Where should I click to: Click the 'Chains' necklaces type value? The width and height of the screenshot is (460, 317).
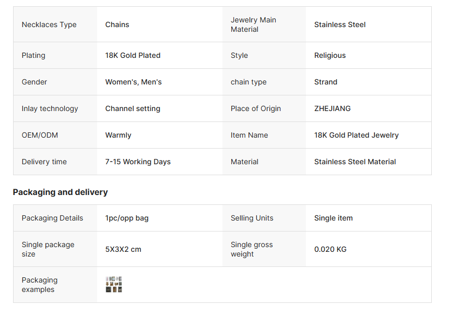point(117,25)
